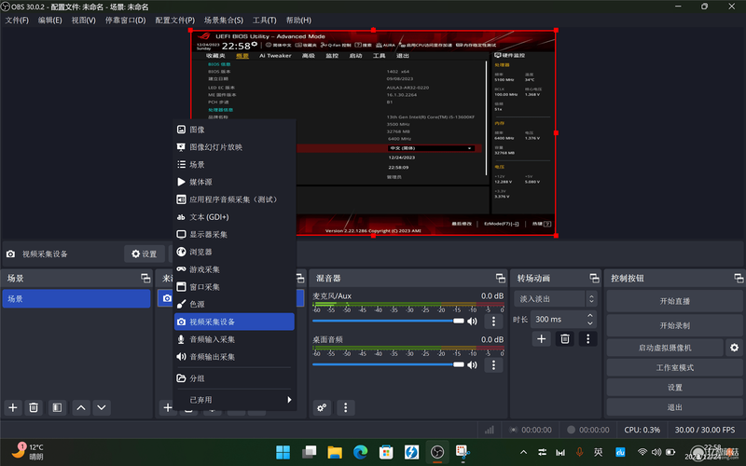Open the 场景集合(S) menu

224,20
